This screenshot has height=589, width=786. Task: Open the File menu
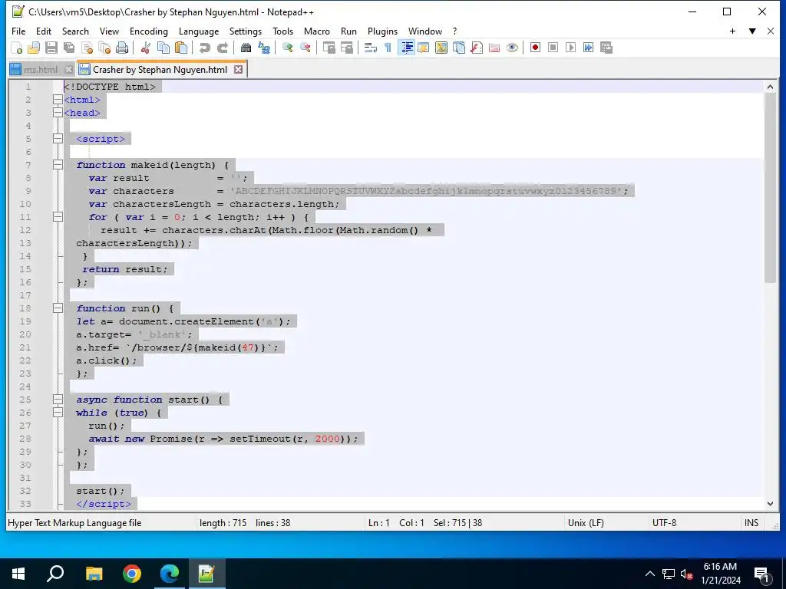pos(18,31)
